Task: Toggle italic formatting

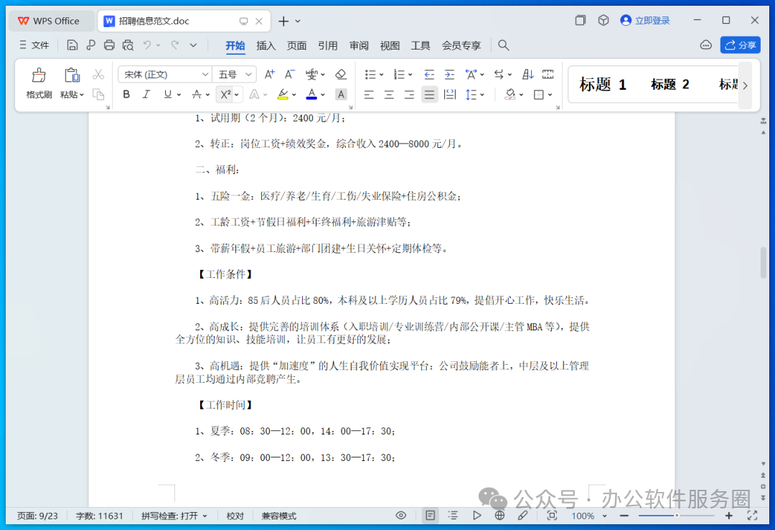Action: pyautogui.click(x=146, y=94)
